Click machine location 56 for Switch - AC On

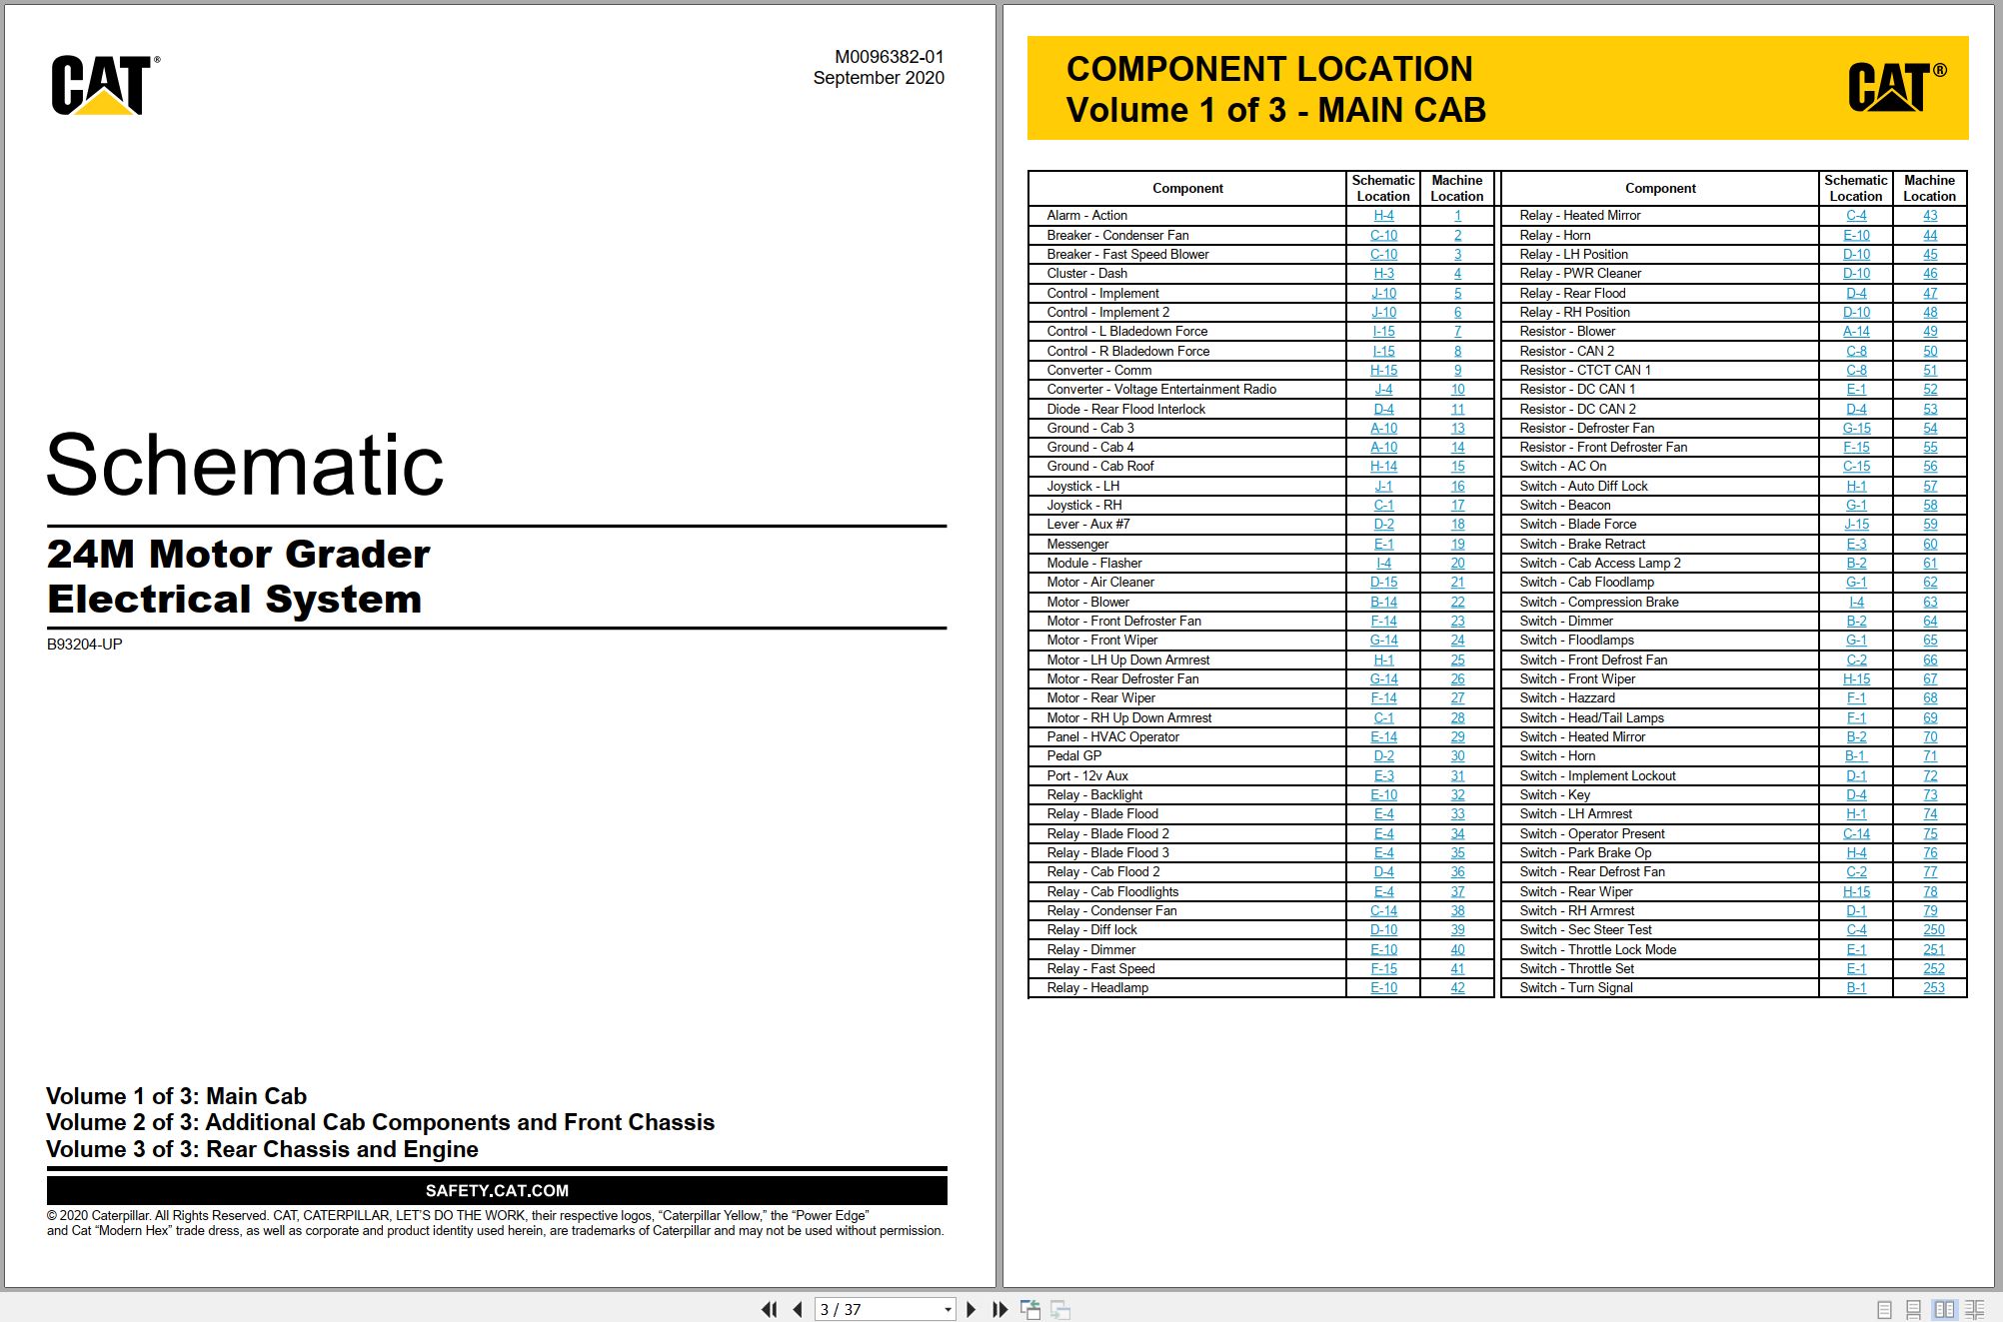tap(1930, 467)
